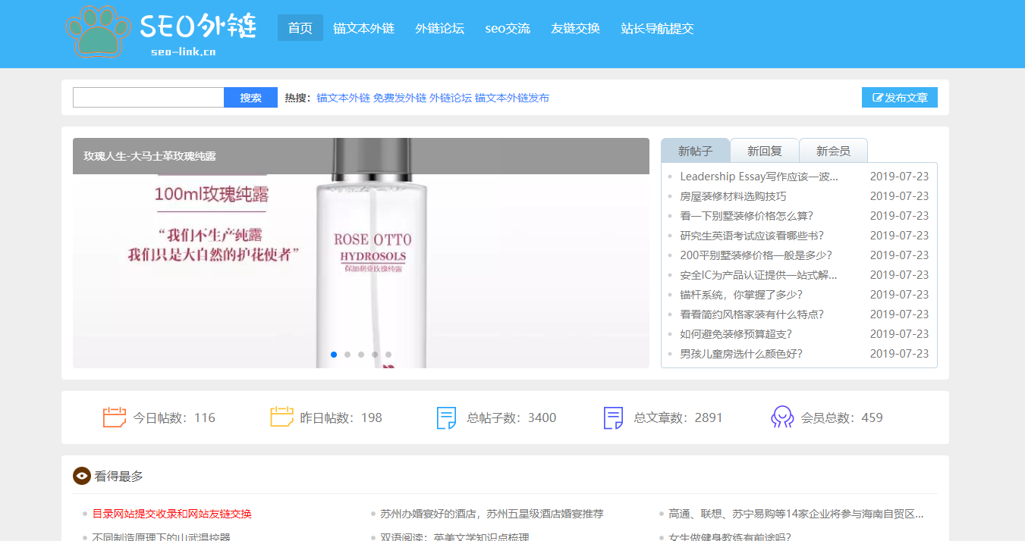This screenshot has height=541, width=1025.
Task: Open article 苏州办婚宴好的酒店,苏州五星级酒店婚宴推荐
Action: [x=492, y=514]
